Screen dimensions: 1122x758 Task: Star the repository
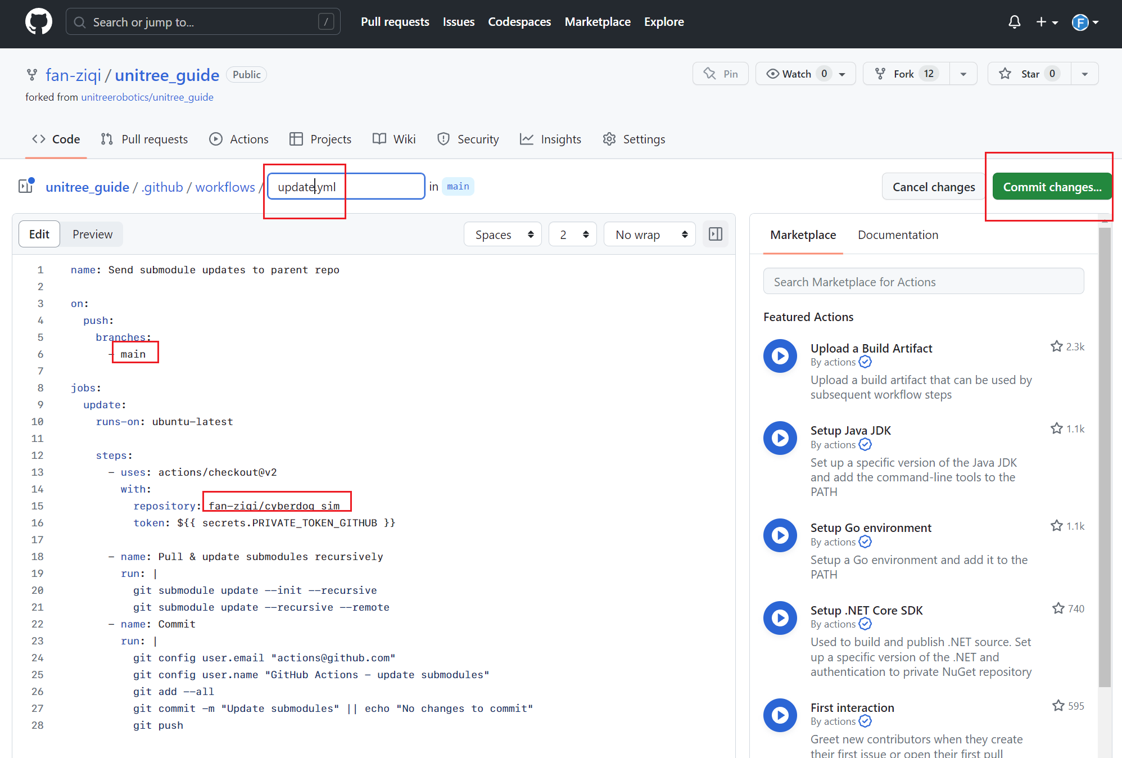[1029, 74]
